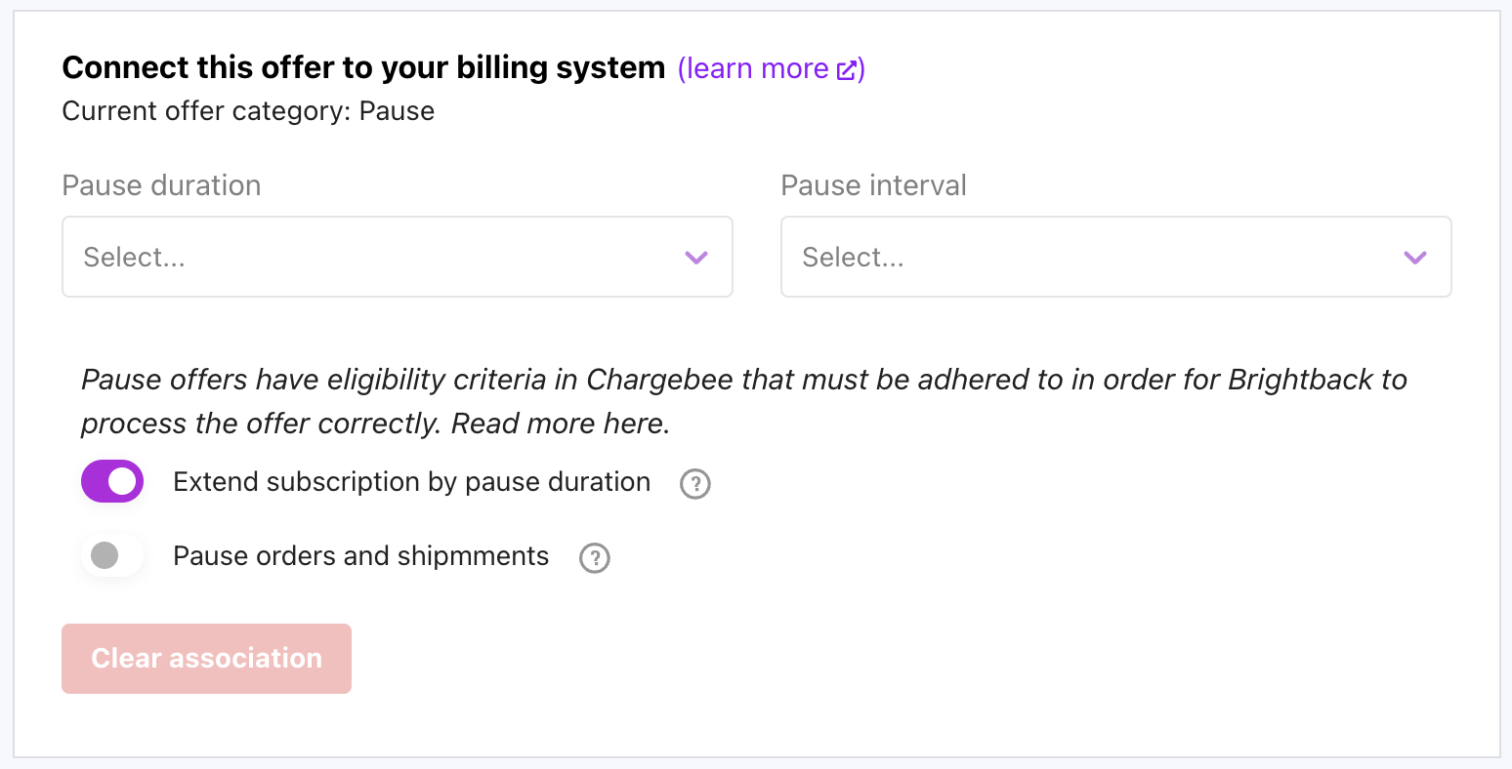The width and height of the screenshot is (1512, 769).
Task: Click the 'Pause orders and shipmments' label text
Action: click(x=360, y=556)
